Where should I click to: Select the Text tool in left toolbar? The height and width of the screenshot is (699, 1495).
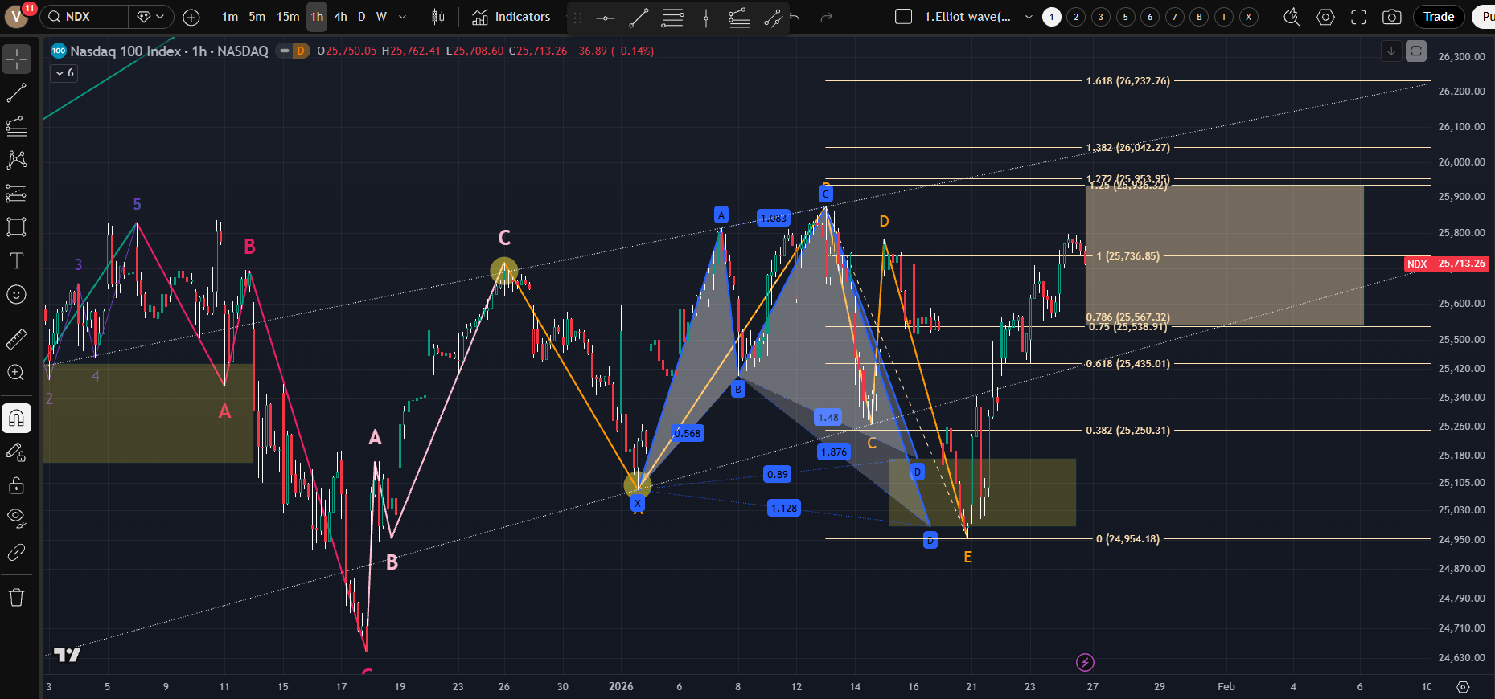[x=16, y=260]
